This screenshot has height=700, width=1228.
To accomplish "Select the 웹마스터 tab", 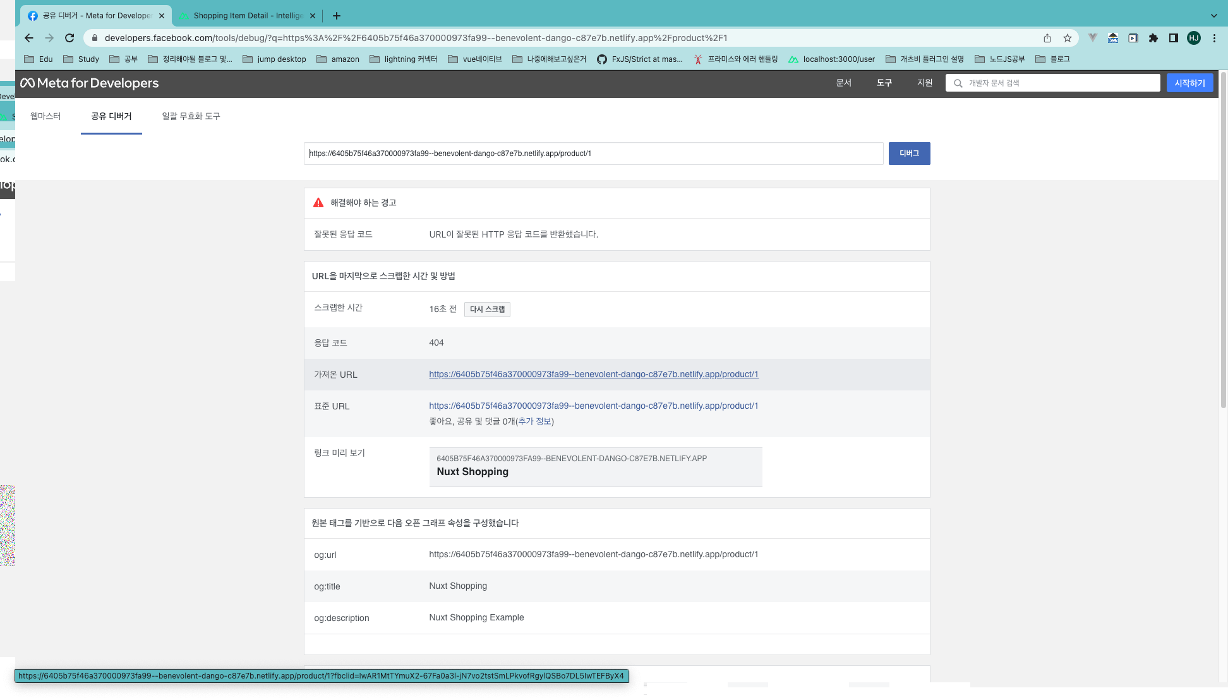I will point(45,116).
